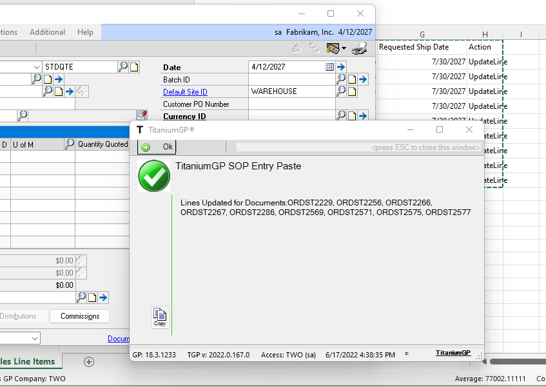Click the Action header cell in Excel
Image resolution: width=546 pixels, height=387 pixels.
[x=485, y=47]
